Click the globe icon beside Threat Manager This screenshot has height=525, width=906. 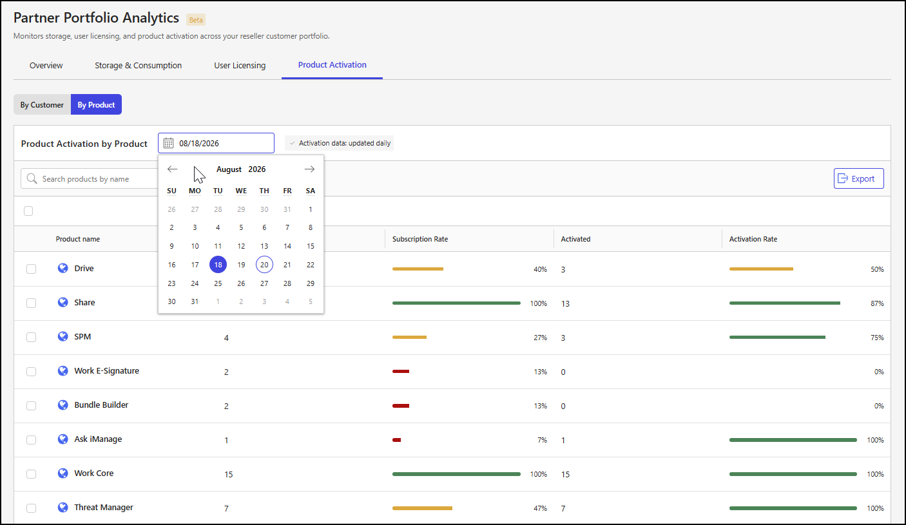point(63,507)
